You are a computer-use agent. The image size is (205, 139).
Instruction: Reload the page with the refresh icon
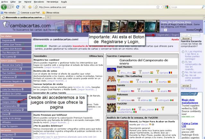(18, 7)
